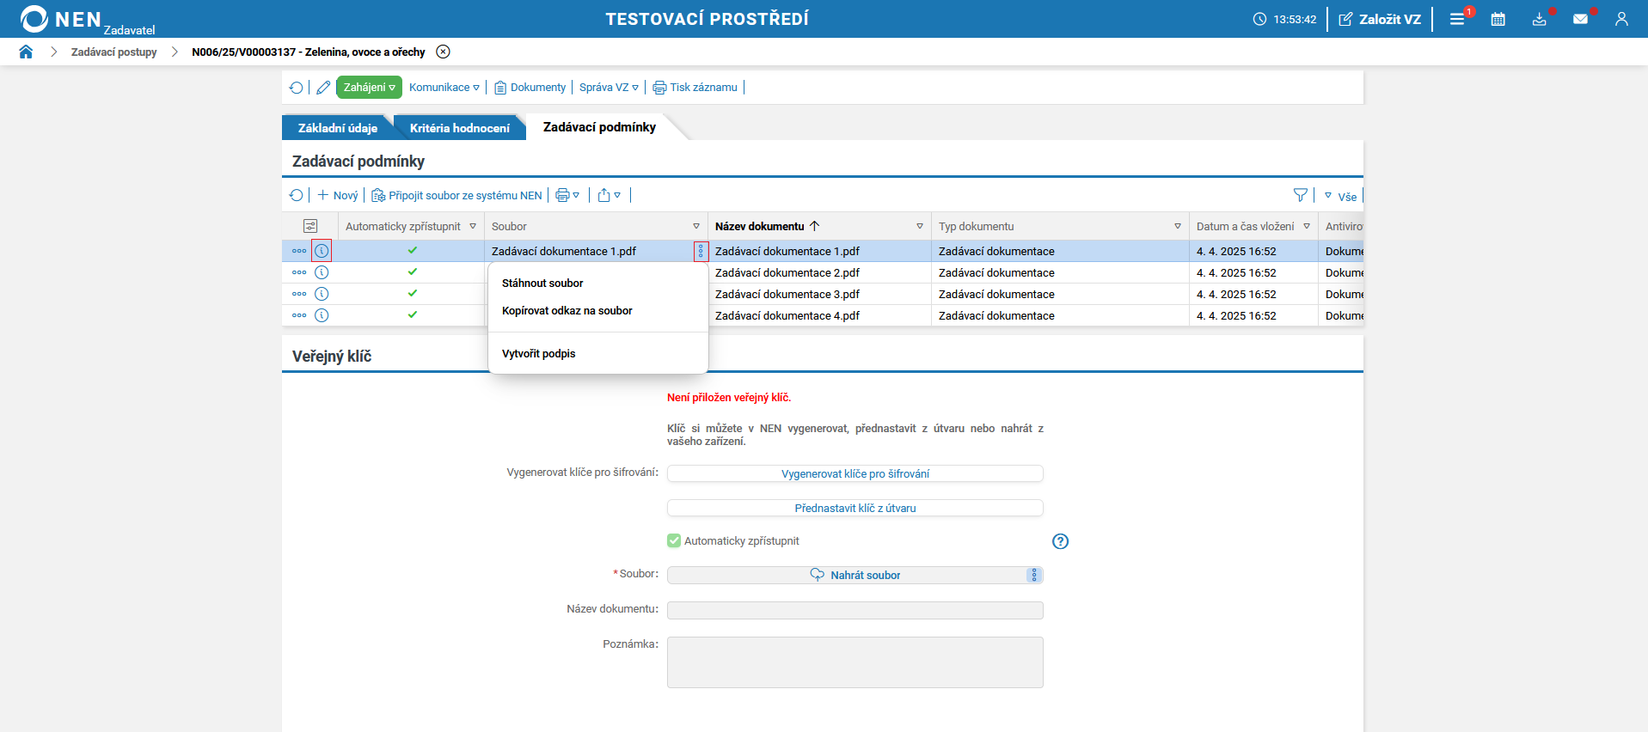Select Stáhnout soubor from context menu

tap(542, 284)
